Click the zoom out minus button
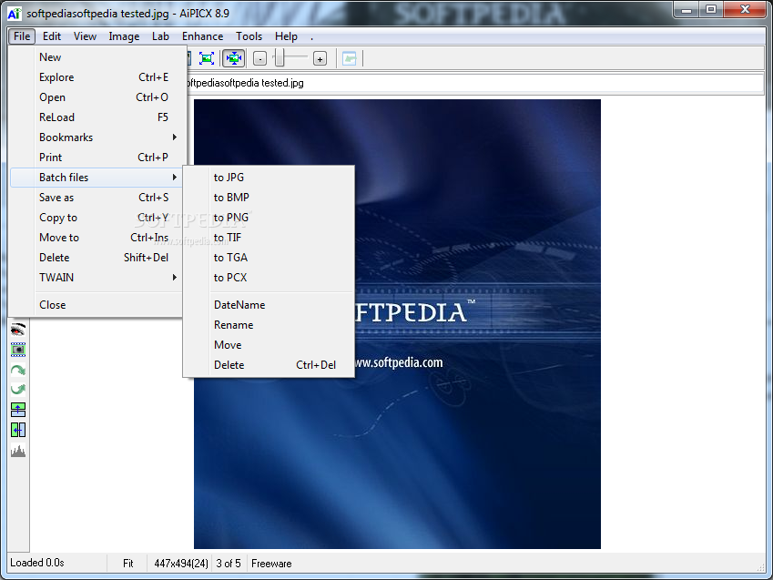Viewport: 773px width, 580px height. point(259,58)
